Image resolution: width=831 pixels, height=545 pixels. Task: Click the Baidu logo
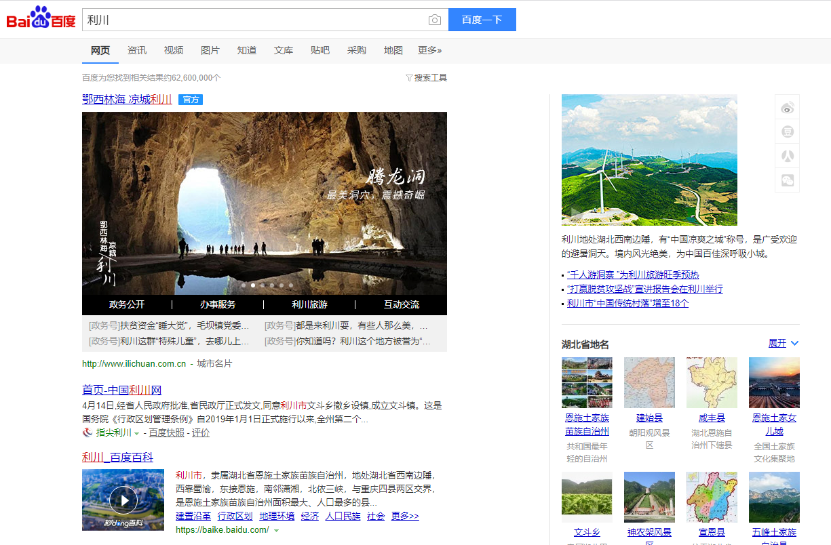pos(41,18)
